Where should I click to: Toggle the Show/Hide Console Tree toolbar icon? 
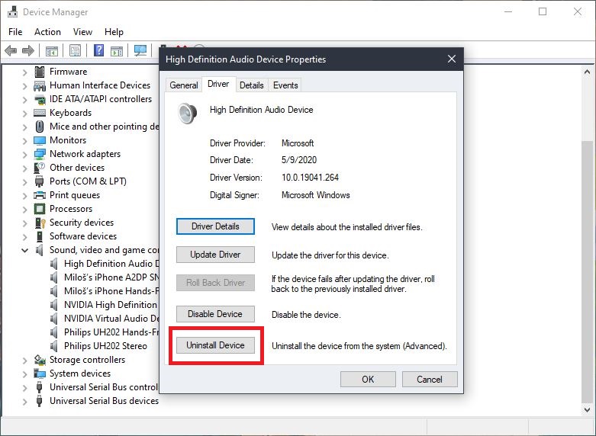52,50
